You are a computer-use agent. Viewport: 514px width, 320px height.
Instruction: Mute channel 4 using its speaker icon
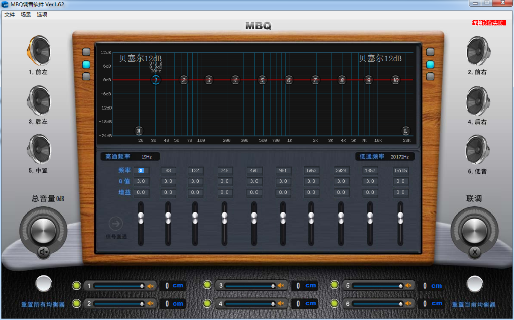pos(281,304)
